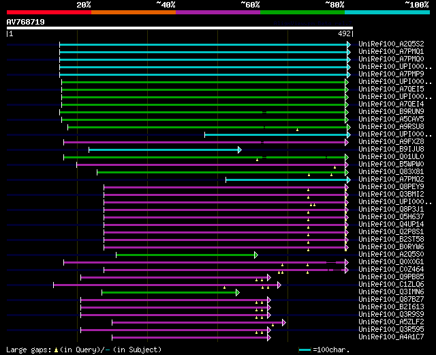The width and height of the screenshot is (436, 355).
Task: Select the UniRef100_A2Q5S0 label
Action: tap(391, 255)
